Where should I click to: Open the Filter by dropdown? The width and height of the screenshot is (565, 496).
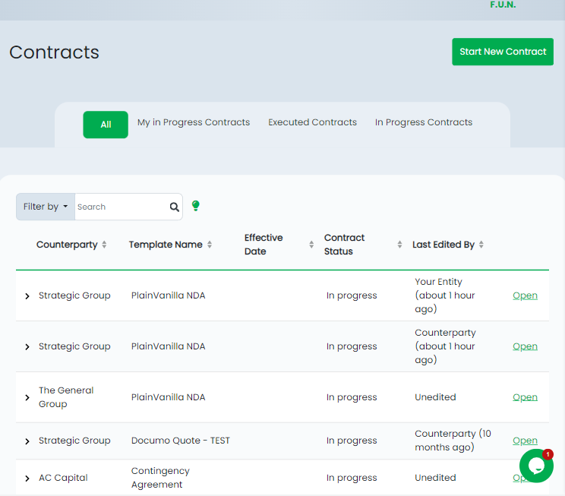(46, 207)
